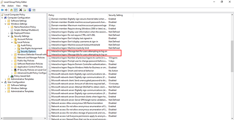Click icon beside 'Smart card removal behavior' policy
This screenshot has width=234, height=120.
(x=50, y=71)
